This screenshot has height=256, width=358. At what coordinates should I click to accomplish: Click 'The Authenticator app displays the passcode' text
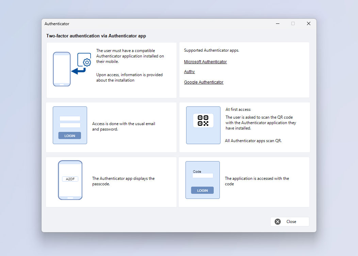click(x=123, y=181)
